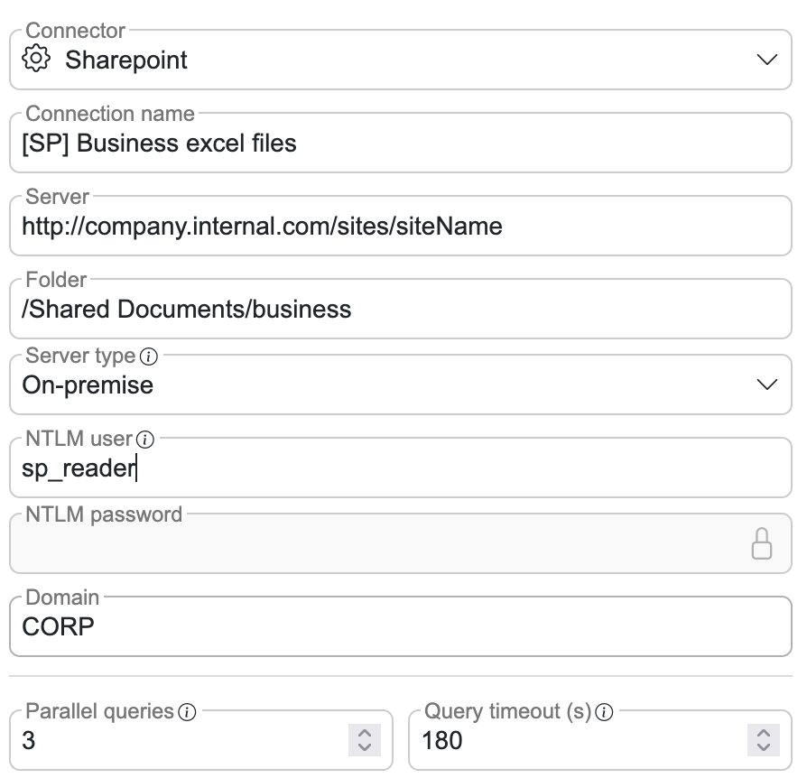Expand the Server type dropdown
Screen dimensions: 807x778
(766, 384)
